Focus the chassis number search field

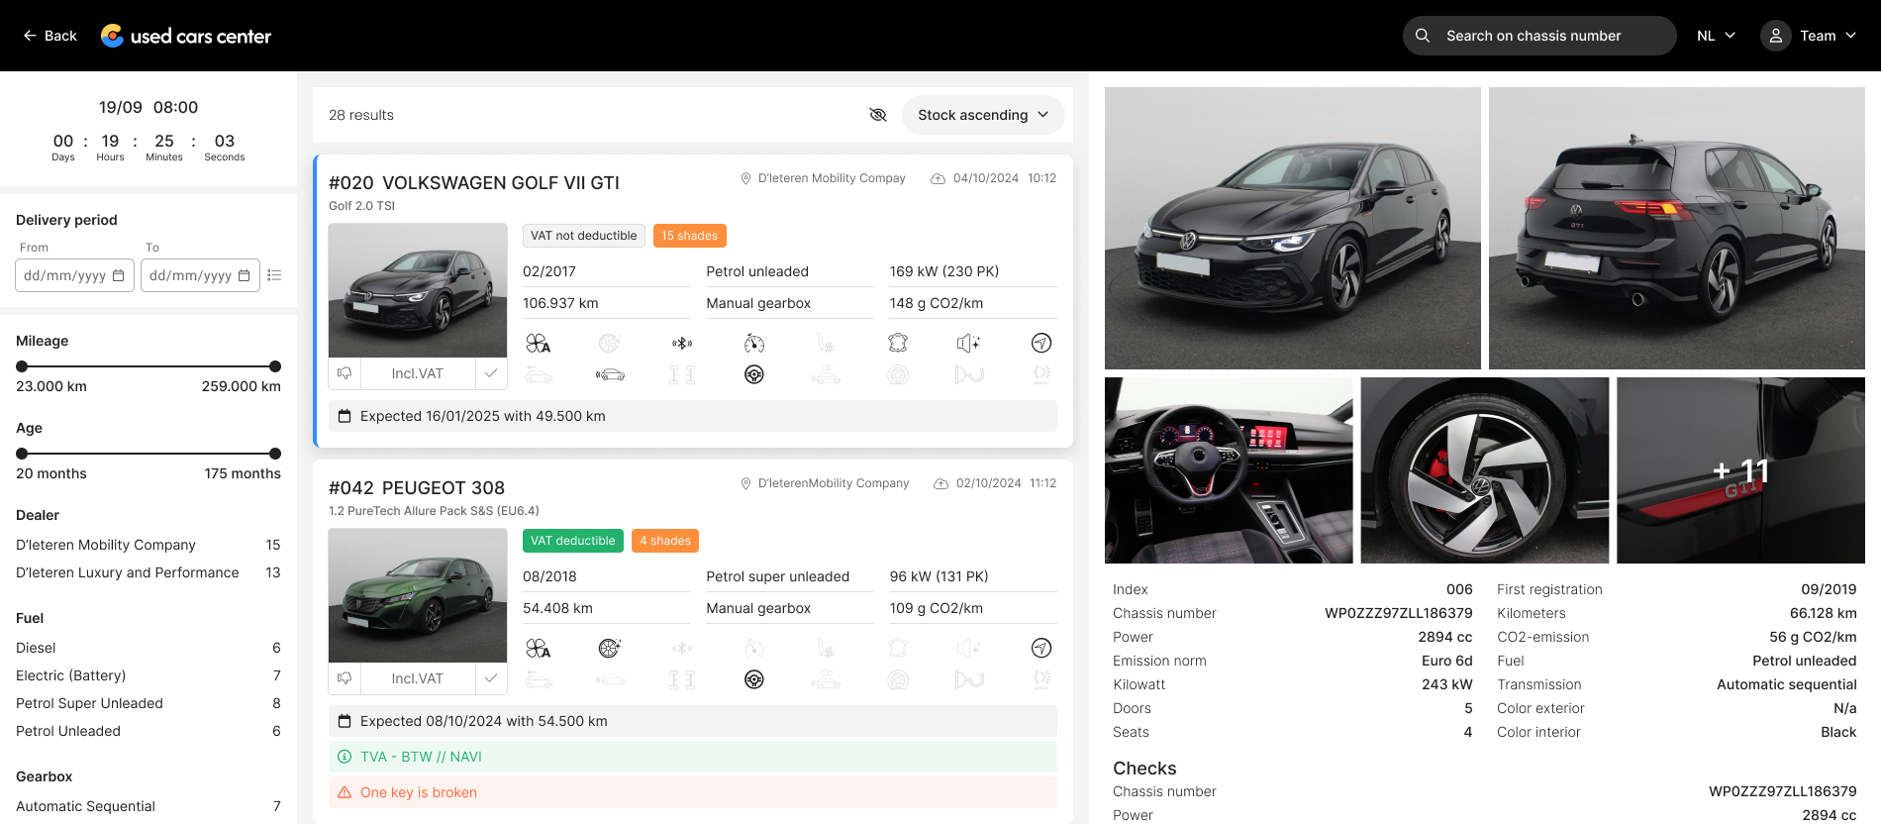click(x=1538, y=36)
